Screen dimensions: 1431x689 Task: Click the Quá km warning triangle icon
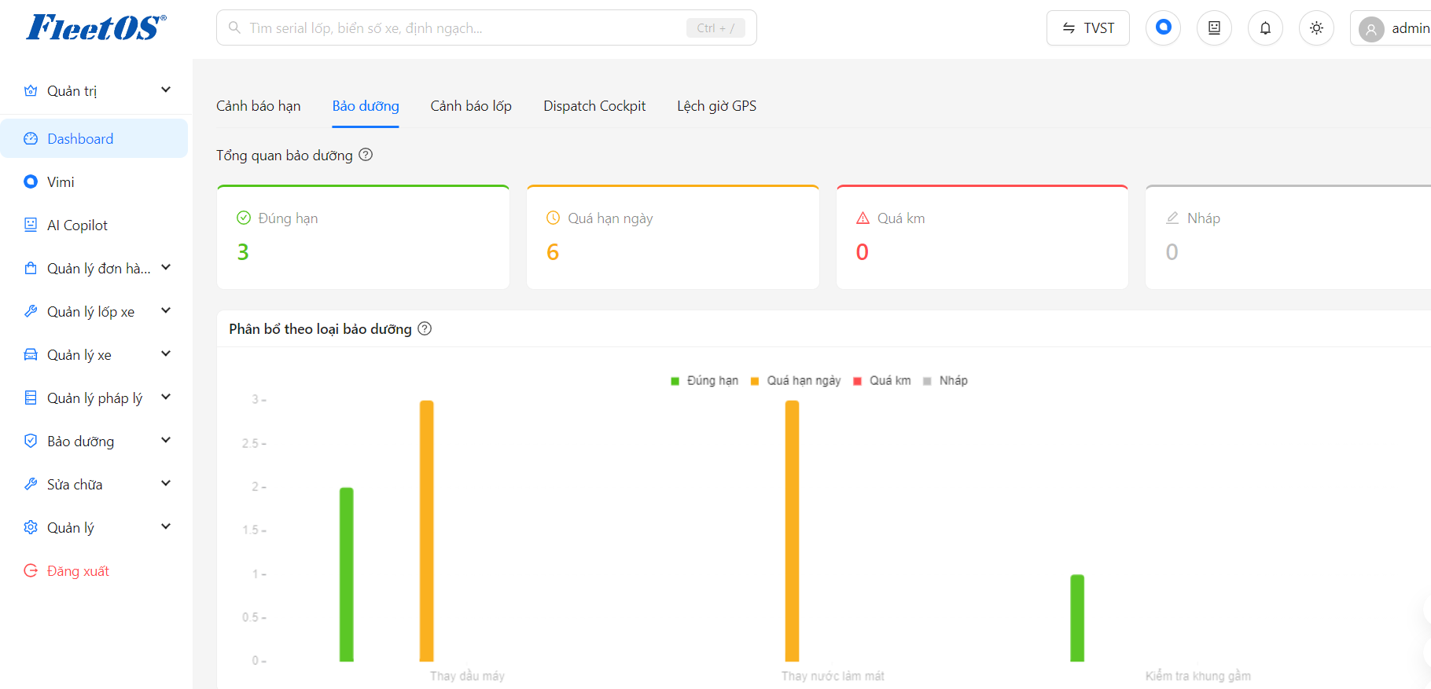(x=863, y=218)
